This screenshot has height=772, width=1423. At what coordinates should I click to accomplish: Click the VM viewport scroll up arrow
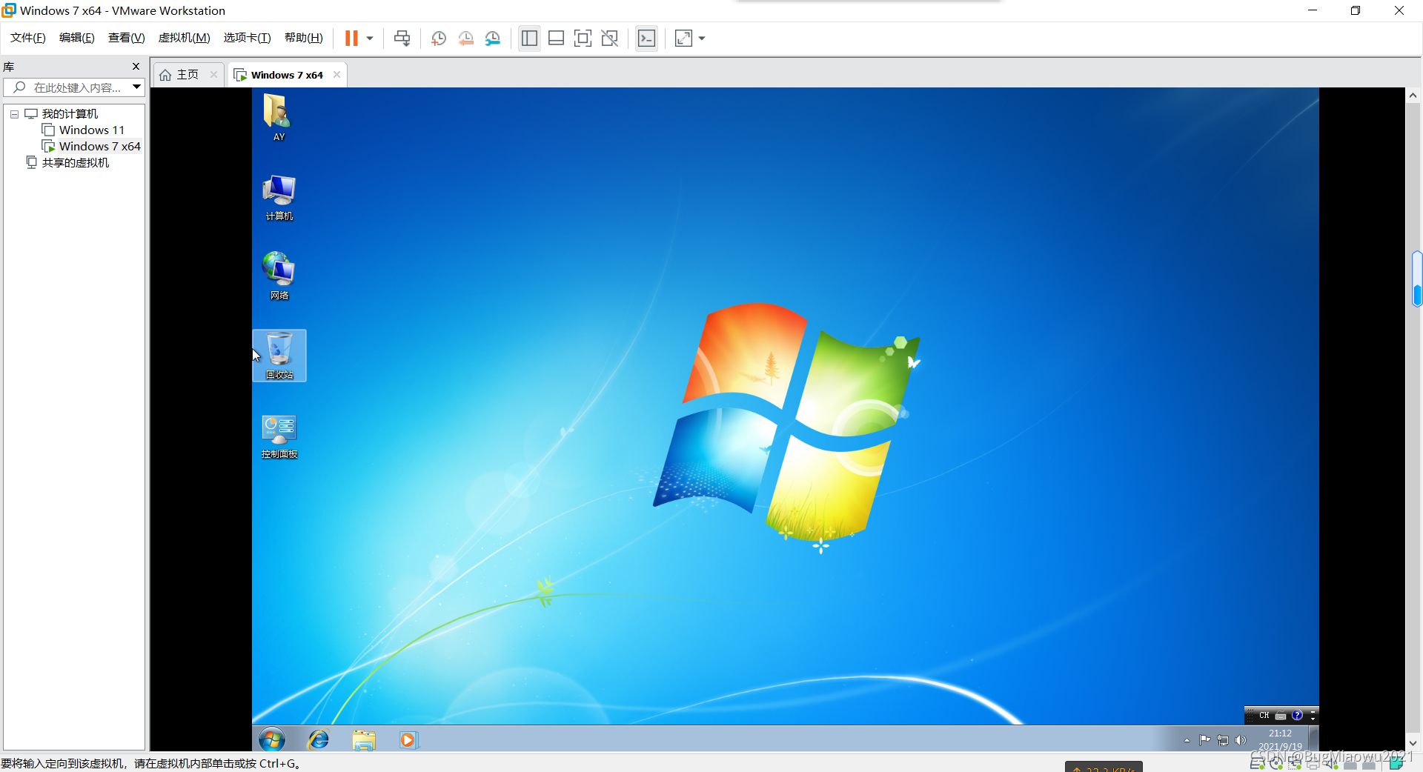pyautogui.click(x=1413, y=96)
